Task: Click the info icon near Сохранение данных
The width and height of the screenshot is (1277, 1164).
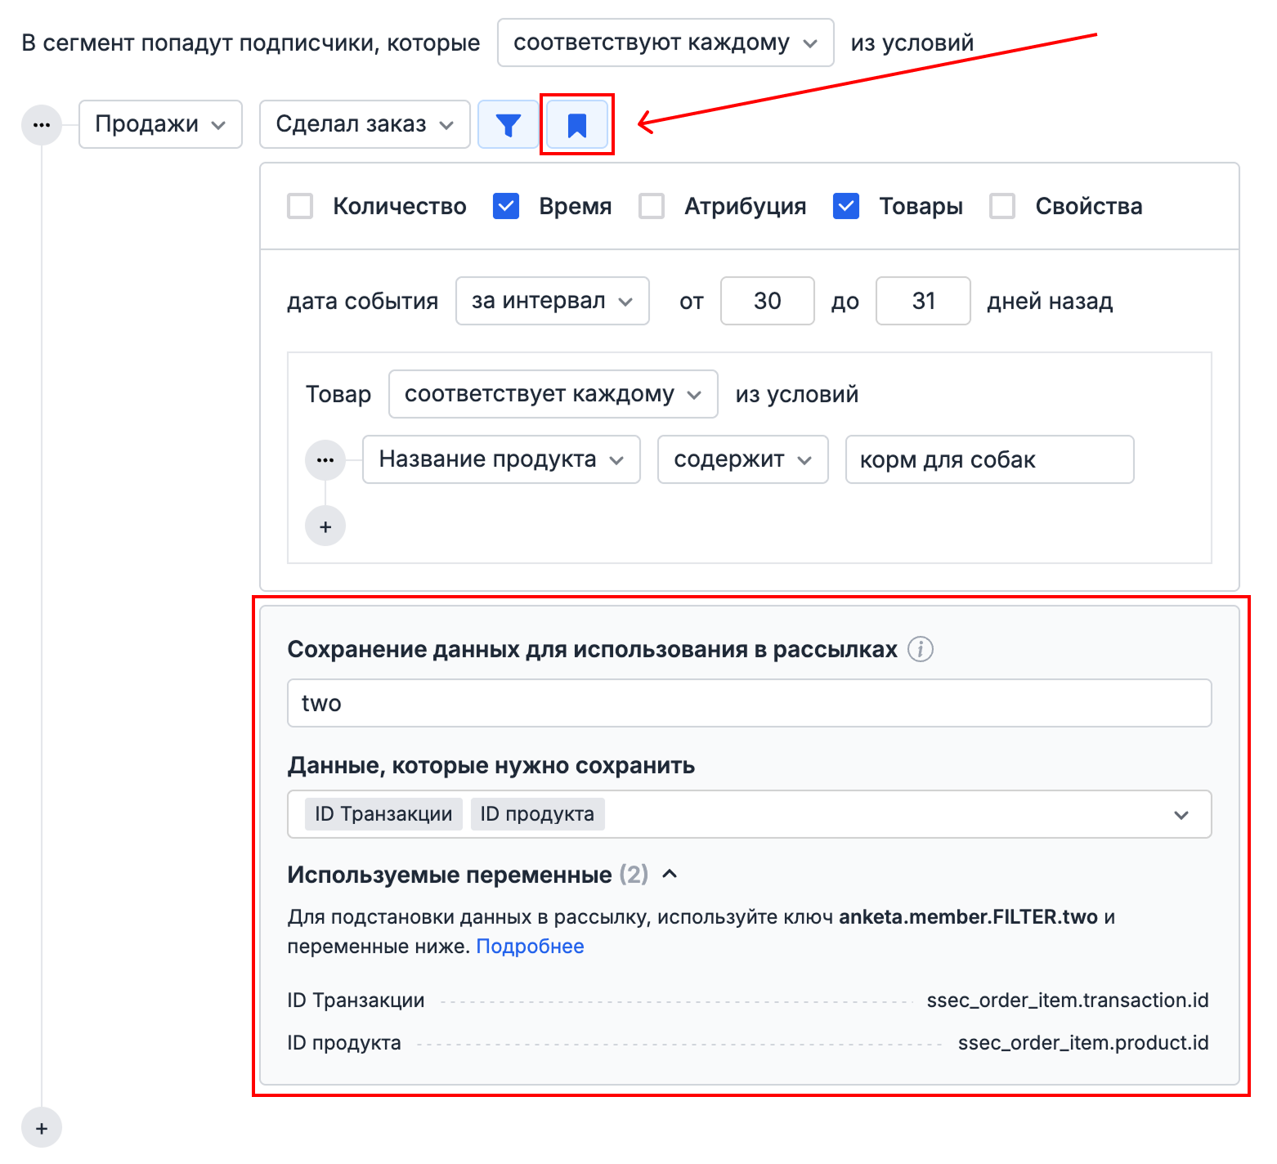Action: pyautogui.click(x=921, y=649)
